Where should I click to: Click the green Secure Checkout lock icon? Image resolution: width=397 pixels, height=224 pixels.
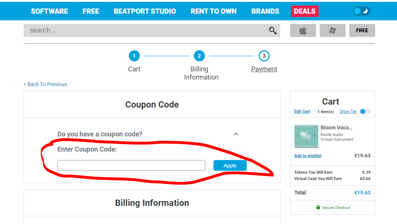pos(318,207)
